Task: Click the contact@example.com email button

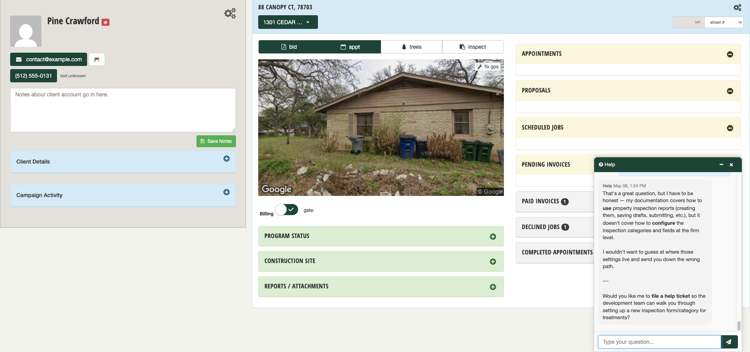Action: pyautogui.click(x=48, y=59)
